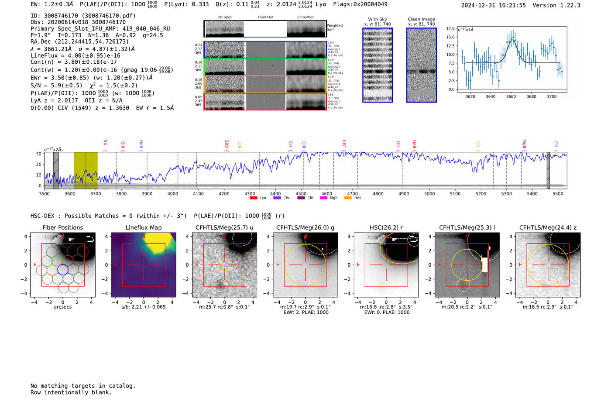Image resolution: width=611 pixels, height=416 pixels.
Task: Click the Gaussian line fit plot
Action: (511, 59)
